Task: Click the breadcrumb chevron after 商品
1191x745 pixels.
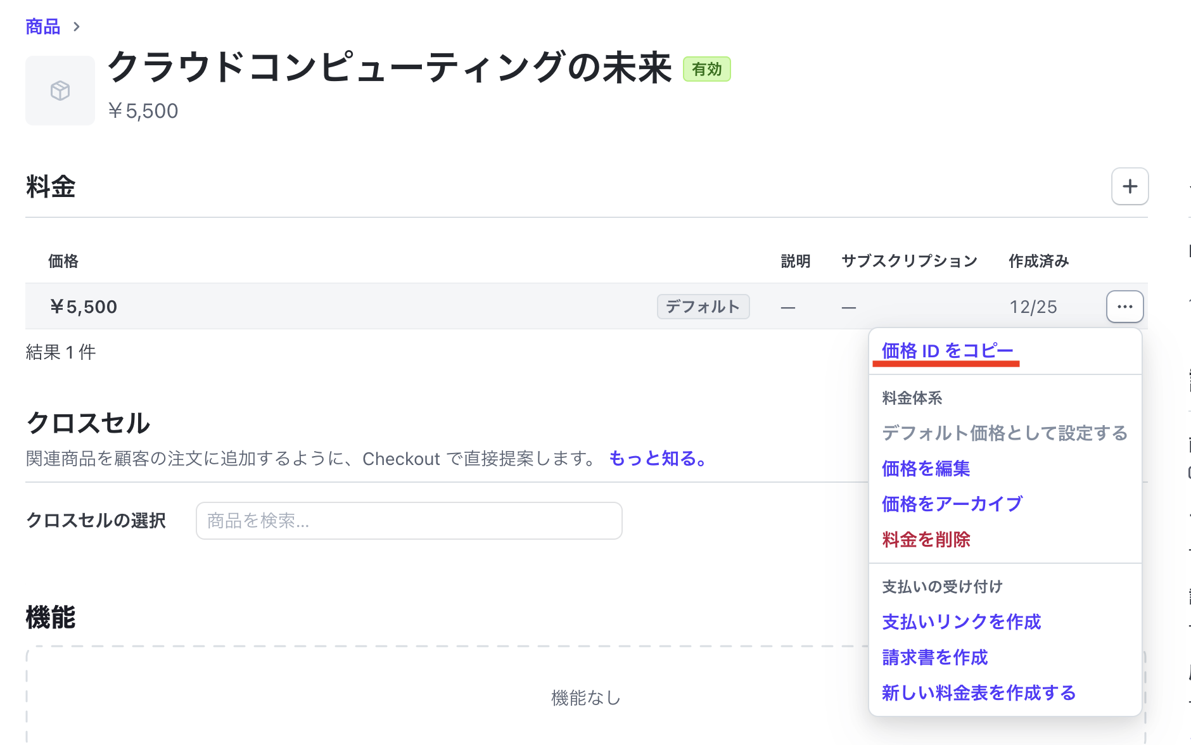Action: [x=76, y=27]
